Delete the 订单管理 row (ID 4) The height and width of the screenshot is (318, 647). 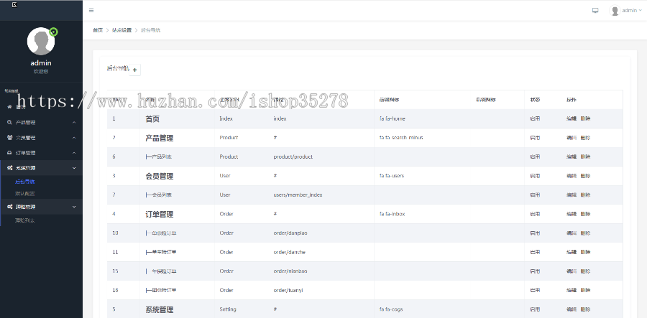point(585,214)
